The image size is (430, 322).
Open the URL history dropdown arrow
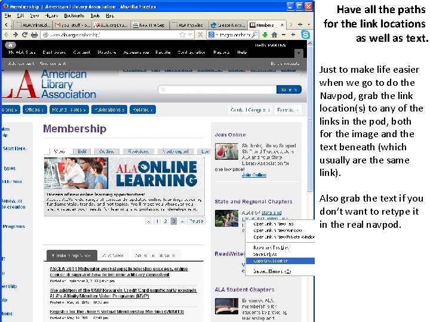(190, 35)
